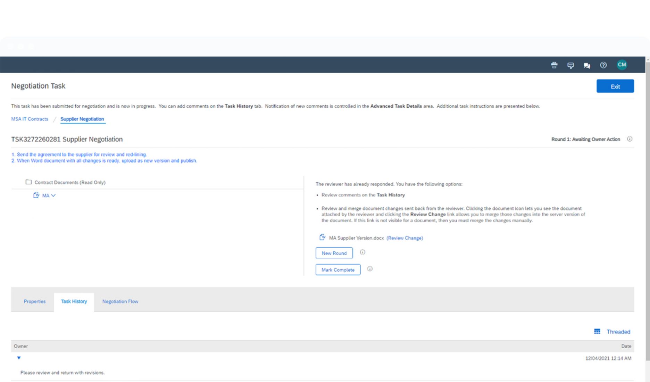This screenshot has height=382, width=650.
Task: Open the CM user profile avatar
Action: click(x=622, y=65)
